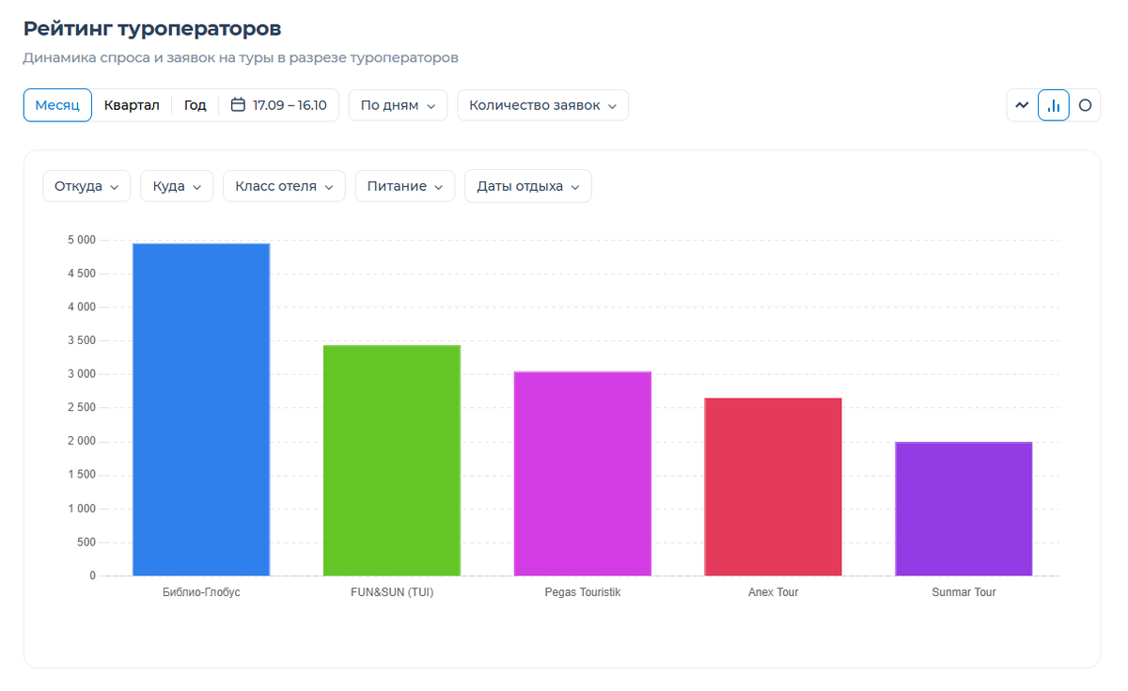Switch to line chart view icon
The width and height of the screenshot is (1128, 691).
tap(1023, 105)
